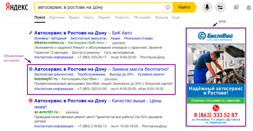
Task: Open the ТВ онлайн tab
Action: tap(142, 17)
